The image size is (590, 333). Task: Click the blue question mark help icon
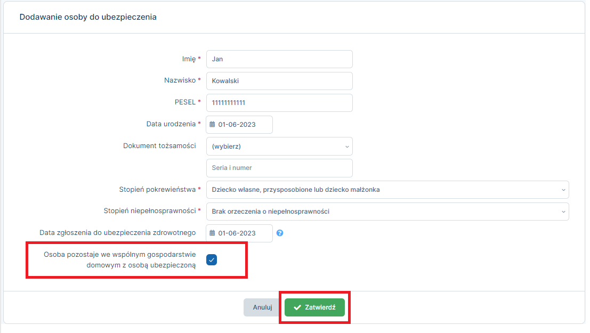280,233
